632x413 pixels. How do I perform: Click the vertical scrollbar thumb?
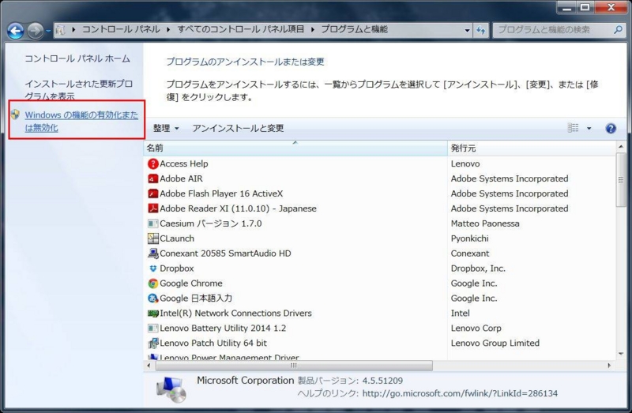(x=621, y=180)
